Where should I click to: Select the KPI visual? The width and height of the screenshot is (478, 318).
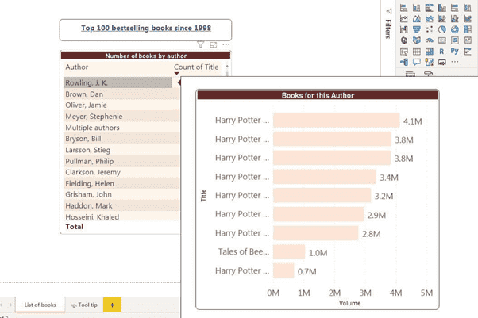click(468, 40)
